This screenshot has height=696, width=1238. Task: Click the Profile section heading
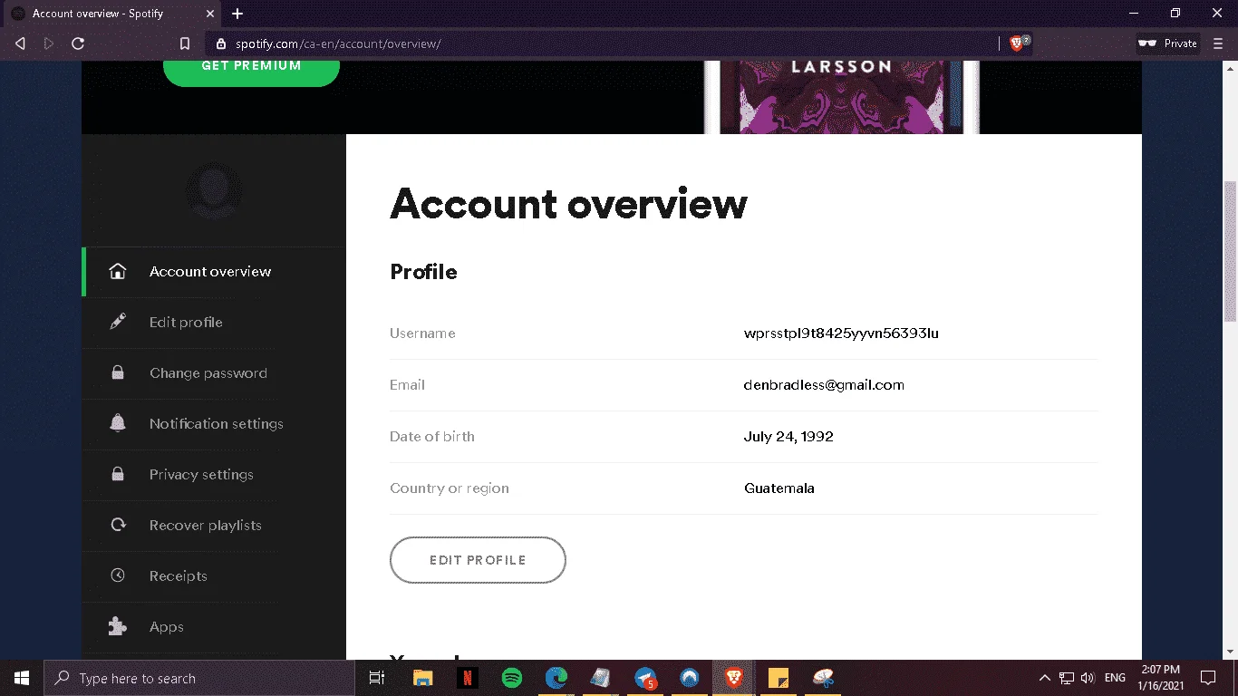pos(423,273)
